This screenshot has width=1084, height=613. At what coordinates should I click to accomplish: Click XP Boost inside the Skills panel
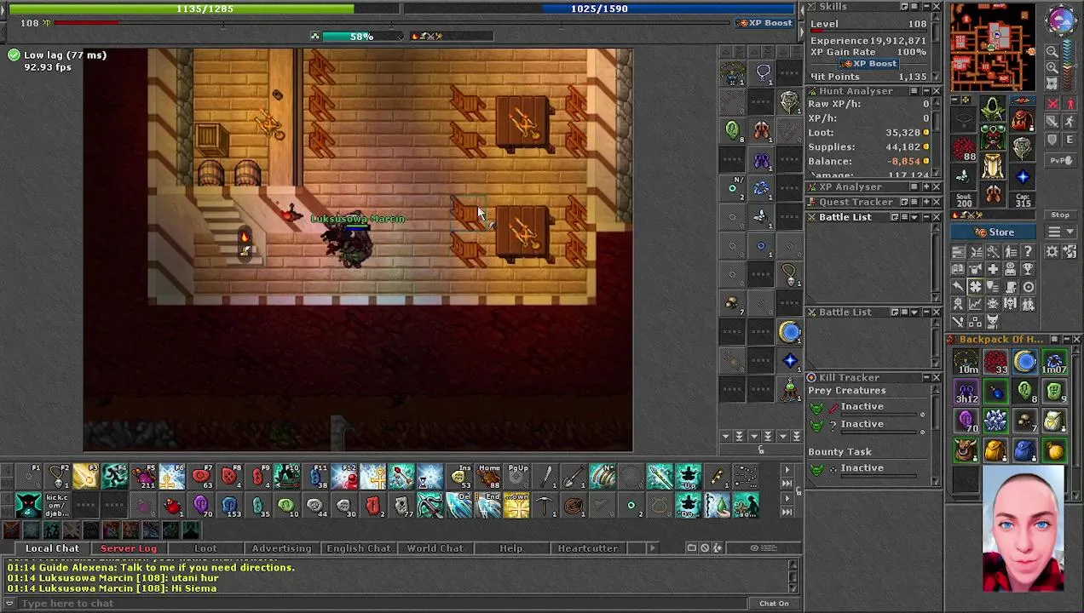pos(868,64)
